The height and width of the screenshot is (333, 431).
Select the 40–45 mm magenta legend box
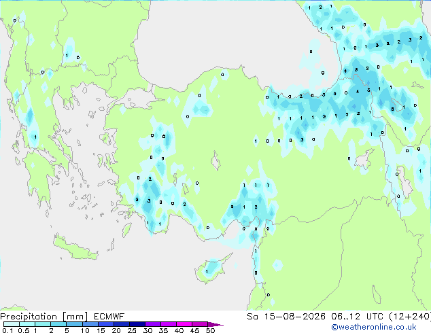click(x=184, y=324)
